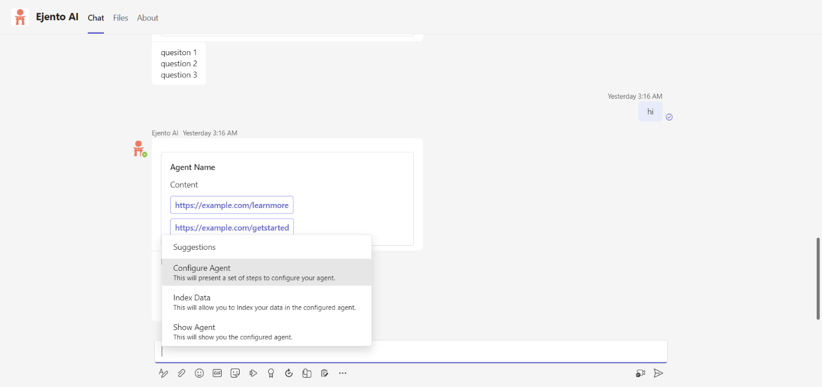This screenshot has height=387, width=822.
Task: Open the sticker picker
Action: pos(235,373)
